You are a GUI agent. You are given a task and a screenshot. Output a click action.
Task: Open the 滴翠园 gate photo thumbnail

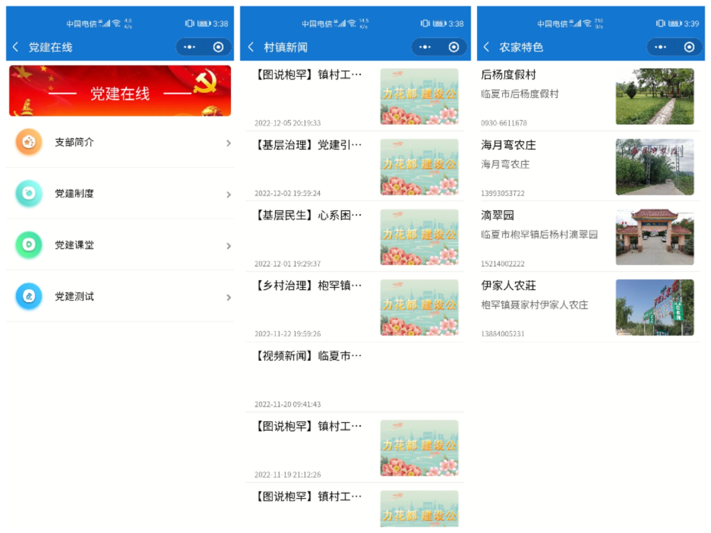point(654,237)
